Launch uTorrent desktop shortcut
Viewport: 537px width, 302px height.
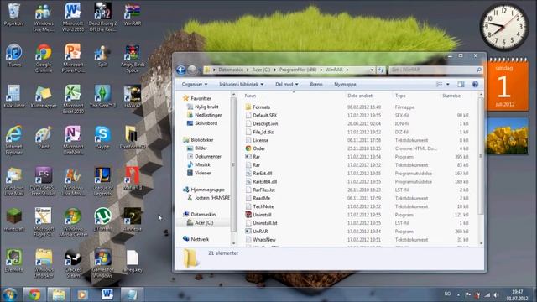click(x=102, y=220)
